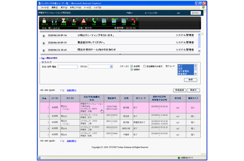Viewport: 244px width, 161px height.
Task: Follow the Top breadcrumb link
Action: click(x=43, y=58)
